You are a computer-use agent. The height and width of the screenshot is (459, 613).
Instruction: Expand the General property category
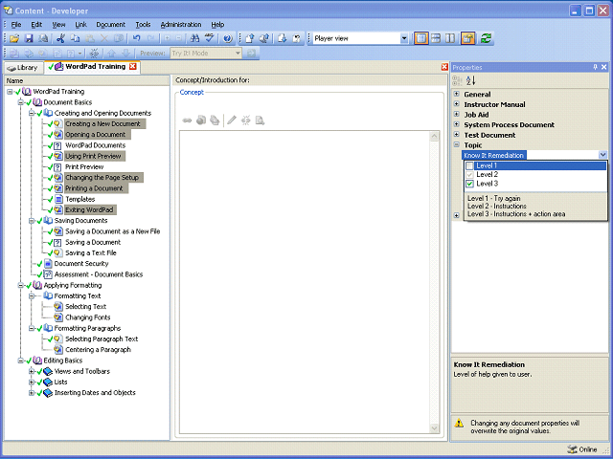pos(456,94)
